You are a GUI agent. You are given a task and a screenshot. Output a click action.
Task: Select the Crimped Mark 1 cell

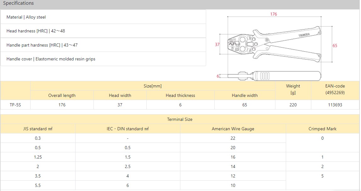(x=322, y=157)
